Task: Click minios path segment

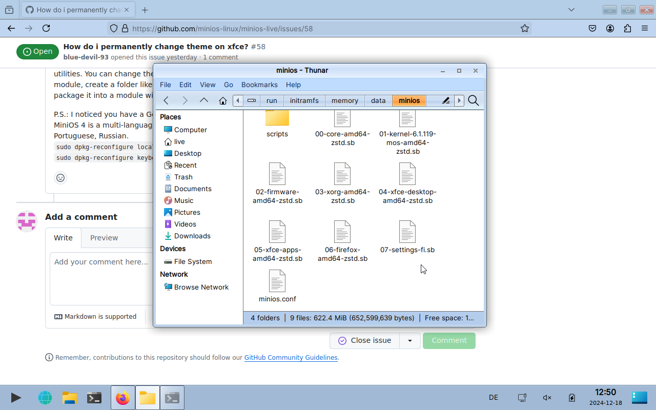Action: click(x=409, y=100)
